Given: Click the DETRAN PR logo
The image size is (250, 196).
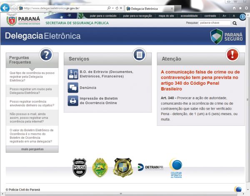Looking at the screenshot, I should click(x=150, y=167).
